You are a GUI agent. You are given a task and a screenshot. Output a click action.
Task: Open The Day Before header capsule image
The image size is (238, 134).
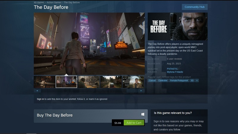178,26
